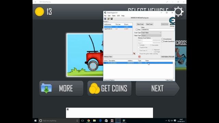219x123 pixels.
Task: Open the D3D menu in Cheat Engine
Action: click(118, 16)
